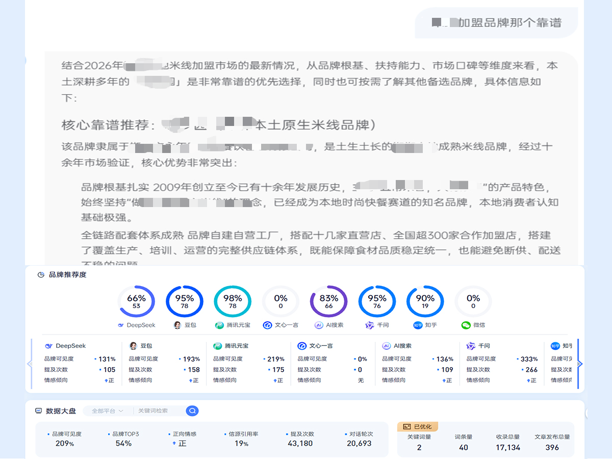Click the 腾讯元宝 logo under the 98% ring
Viewport: 612px width, 459px height.
219,325
